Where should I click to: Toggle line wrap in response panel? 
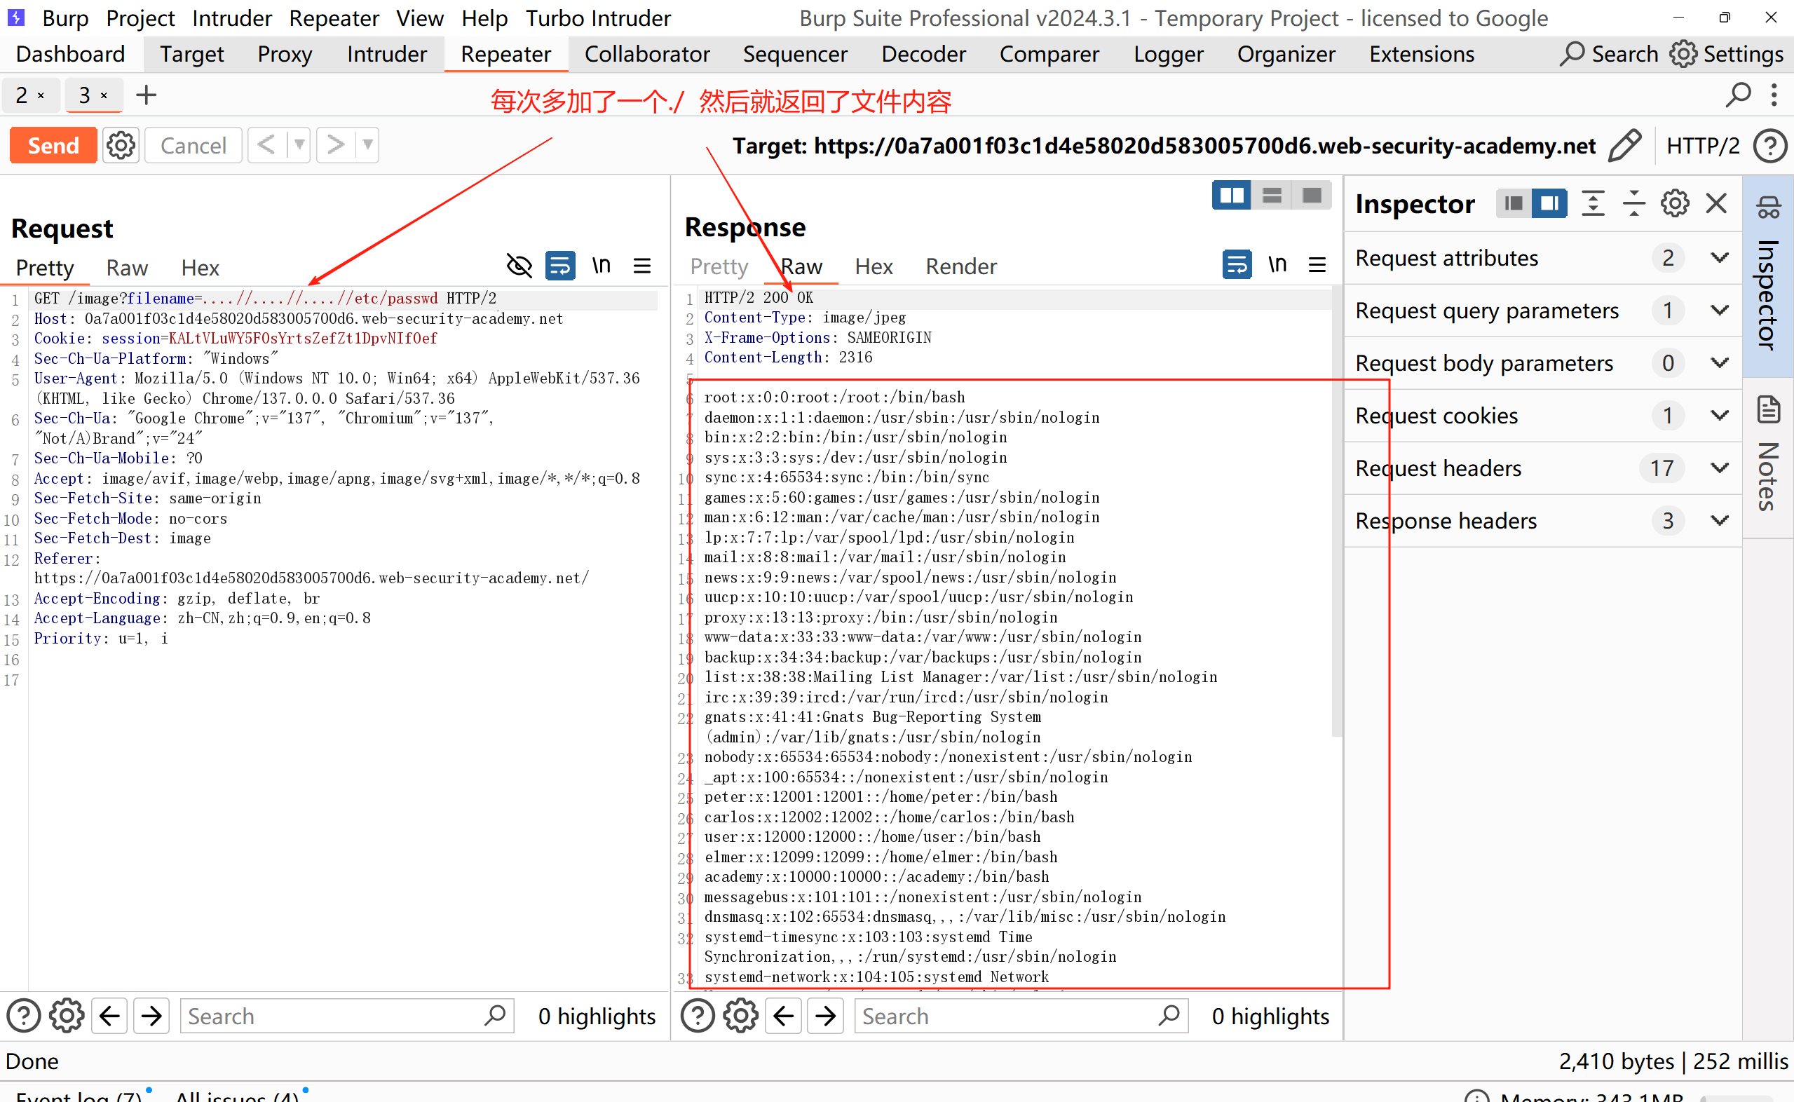(x=1237, y=265)
